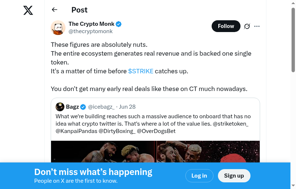The image size is (296, 189).
Task: Follow The Crypto Monk
Action: pos(226,26)
